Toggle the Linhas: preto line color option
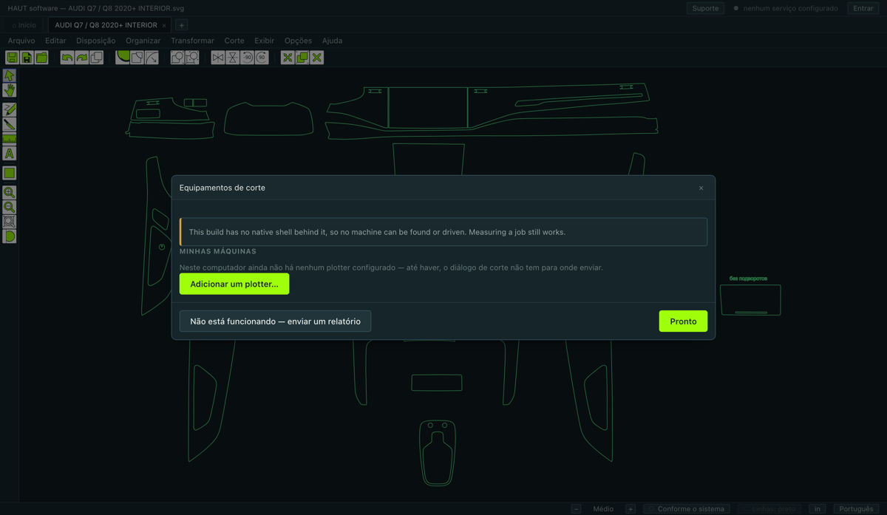The height and width of the screenshot is (515, 887). (769, 509)
